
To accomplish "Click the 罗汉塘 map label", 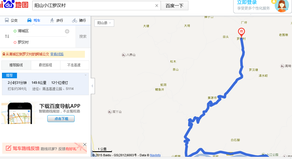I will click(254, 70).
